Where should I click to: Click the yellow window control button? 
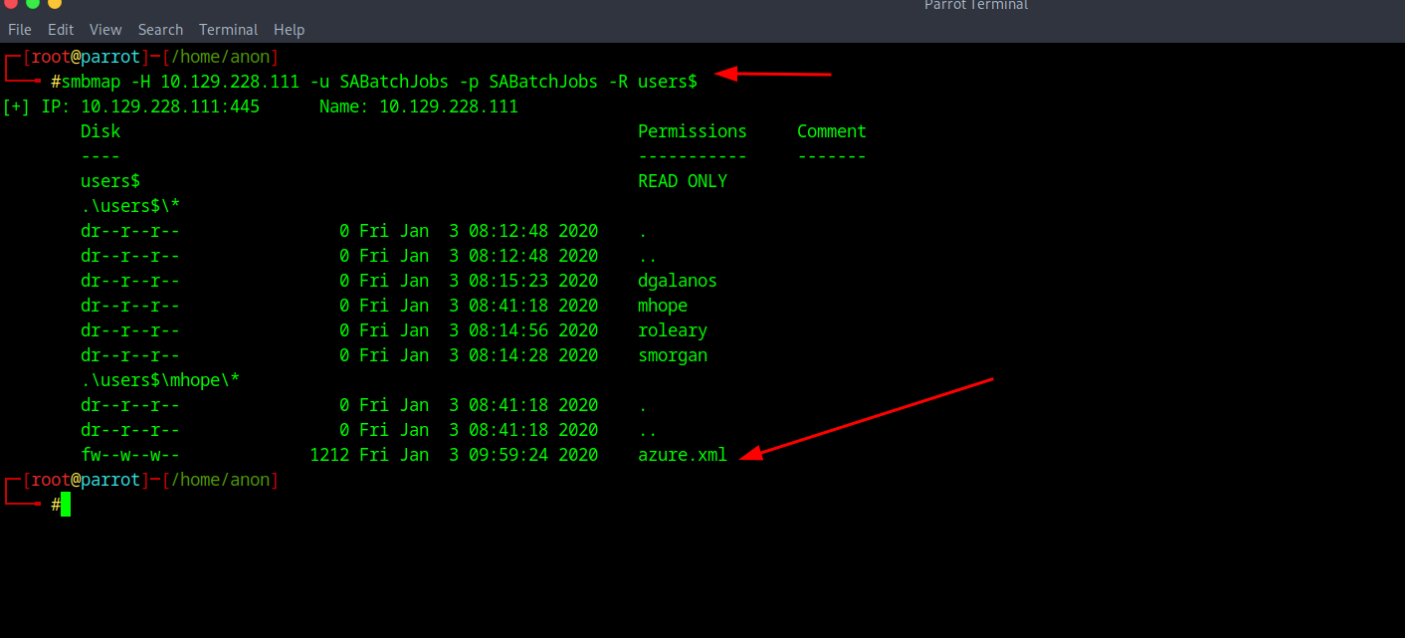point(55,4)
